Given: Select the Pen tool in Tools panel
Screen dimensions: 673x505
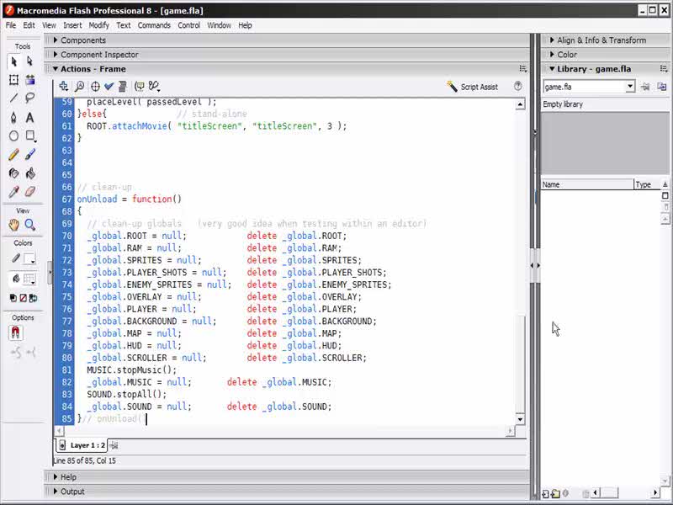Looking at the screenshot, I should pos(14,118).
